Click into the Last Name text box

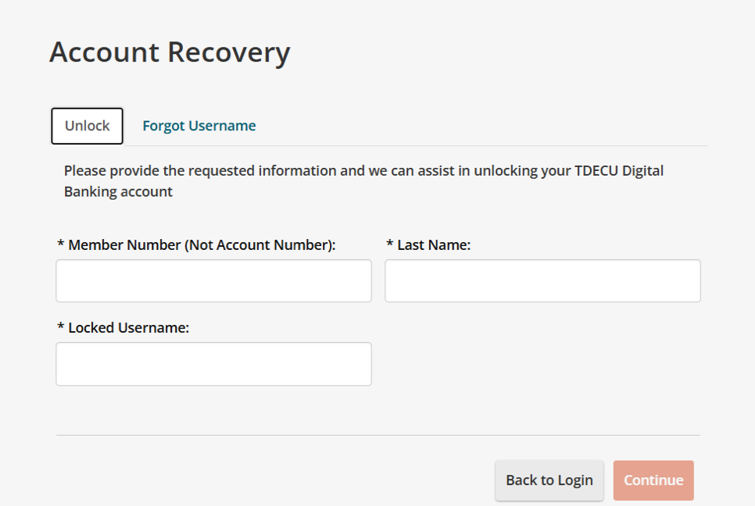point(542,281)
